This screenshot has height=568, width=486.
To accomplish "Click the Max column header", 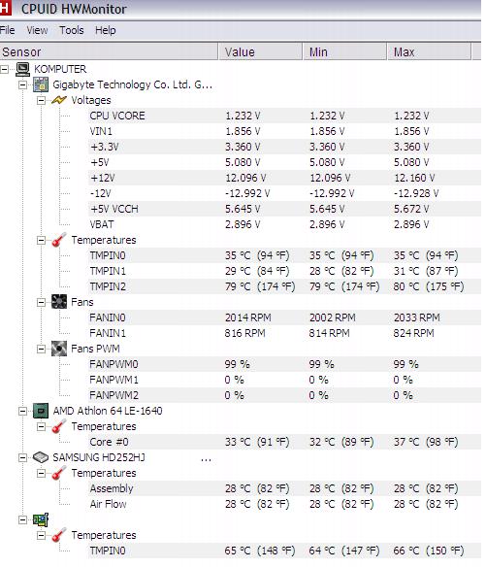I will click(x=429, y=51).
